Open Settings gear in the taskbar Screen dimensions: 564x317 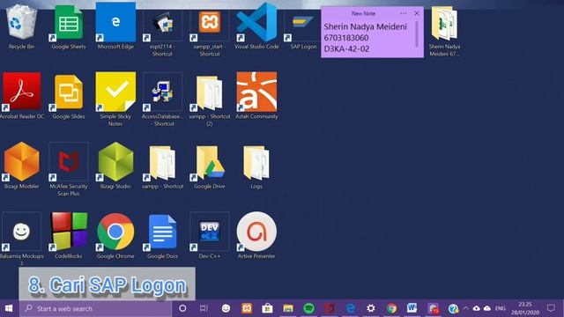point(371,308)
